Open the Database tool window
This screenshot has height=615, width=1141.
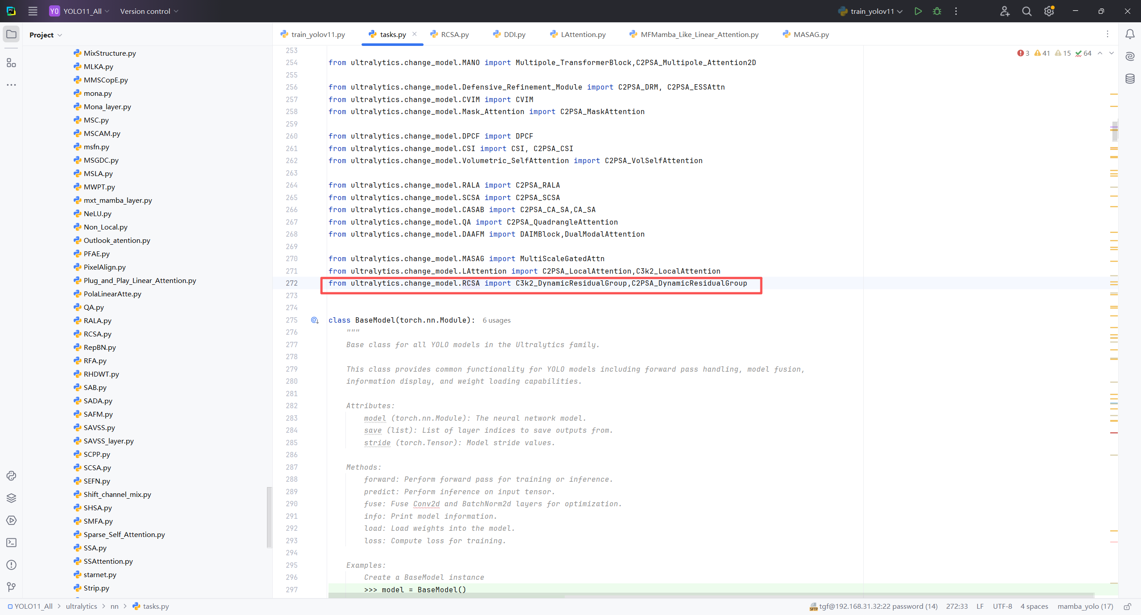pos(1130,79)
